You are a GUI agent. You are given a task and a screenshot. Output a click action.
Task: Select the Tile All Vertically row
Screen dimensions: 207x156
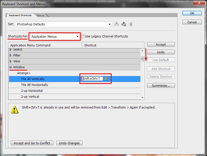click(75, 79)
